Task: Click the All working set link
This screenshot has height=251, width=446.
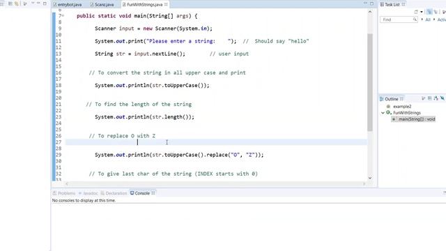Action: (x=428, y=20)
